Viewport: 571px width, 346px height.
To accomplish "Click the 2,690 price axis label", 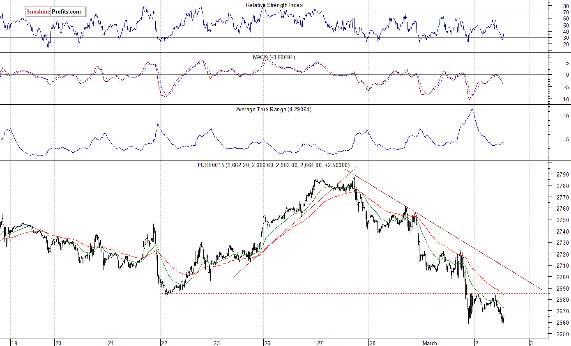I will [x=562, y=289].
